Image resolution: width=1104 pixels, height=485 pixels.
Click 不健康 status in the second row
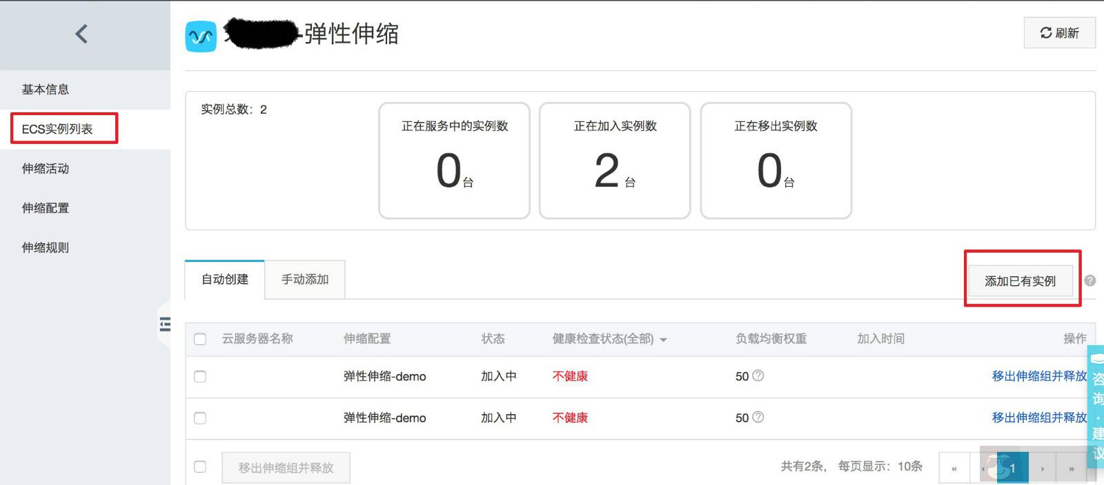(x=570, y=417)
